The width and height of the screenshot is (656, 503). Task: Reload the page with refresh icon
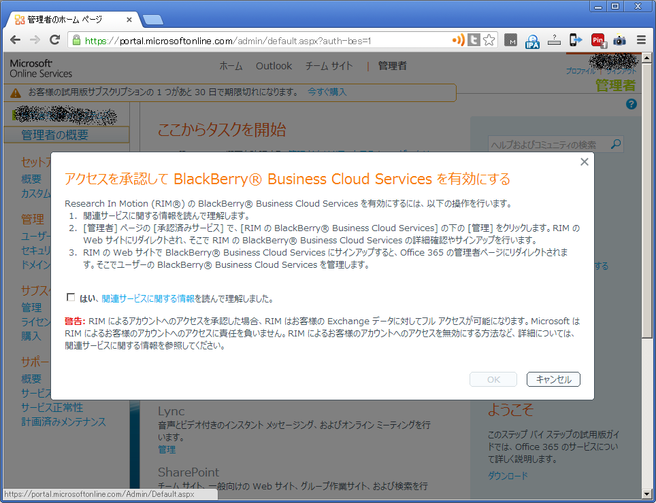click(x=55, y=40)
